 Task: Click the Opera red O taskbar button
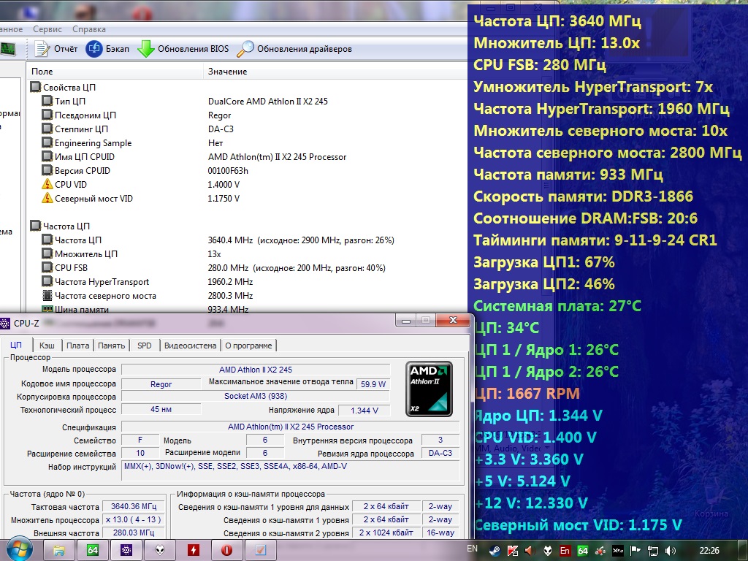pyautogui.click(x=227, y=550)
